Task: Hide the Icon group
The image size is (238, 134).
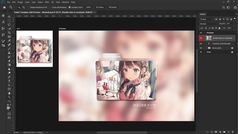Action: click(x=201, y=52)
